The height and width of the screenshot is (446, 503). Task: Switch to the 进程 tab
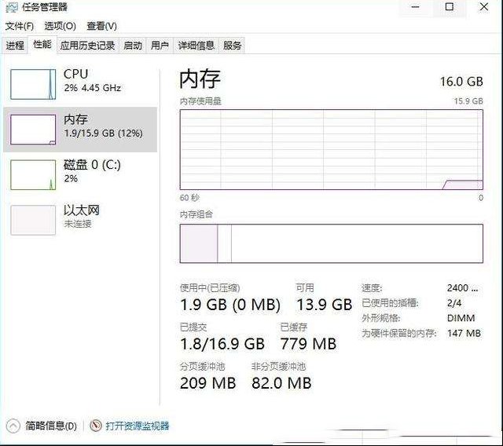click(15, 46)
